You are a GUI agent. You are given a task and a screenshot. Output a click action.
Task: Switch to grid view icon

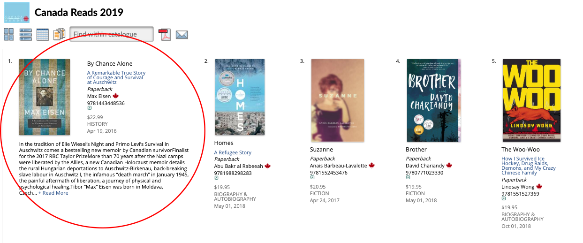[9, 34]
